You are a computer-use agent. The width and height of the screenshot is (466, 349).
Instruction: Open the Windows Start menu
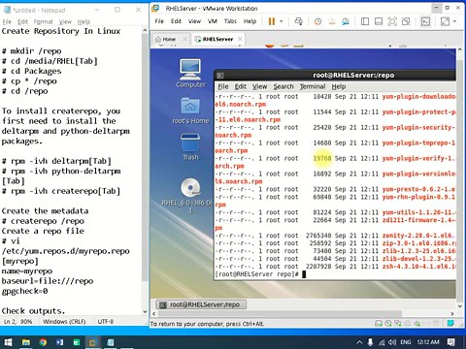point(8,342)
